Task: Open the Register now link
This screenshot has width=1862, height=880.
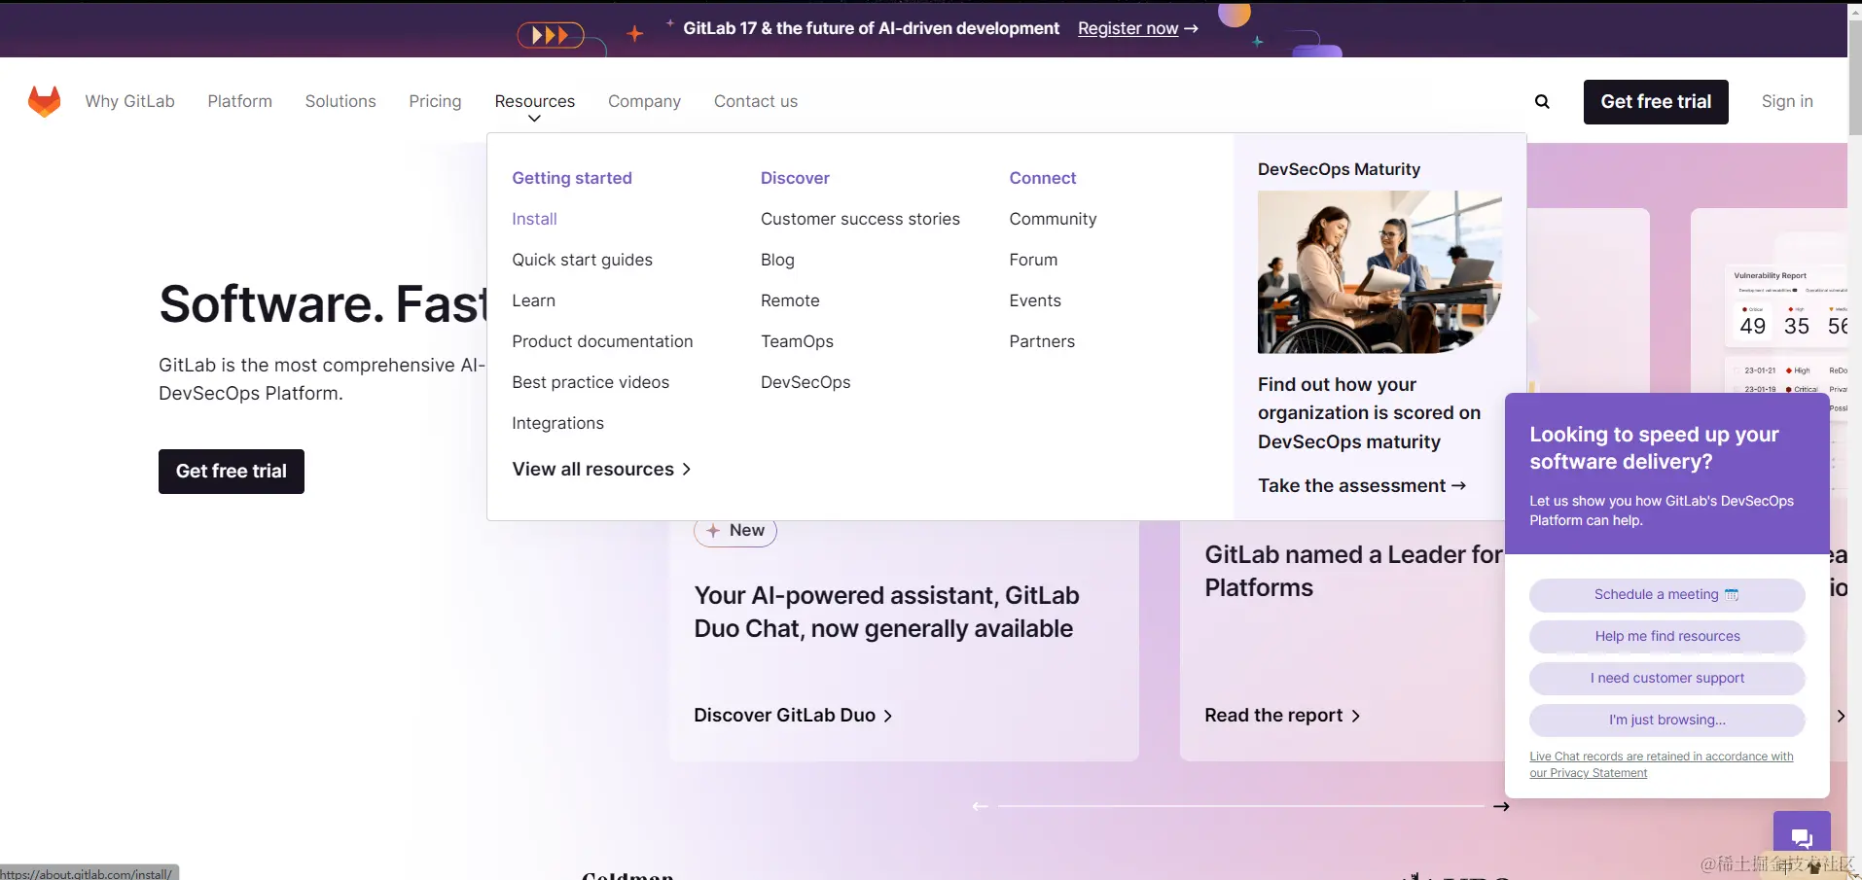Action: [x=1128, y=29]
